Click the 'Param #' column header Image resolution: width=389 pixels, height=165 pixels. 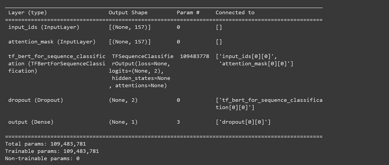pyautogui.click(x=188, y=13)
